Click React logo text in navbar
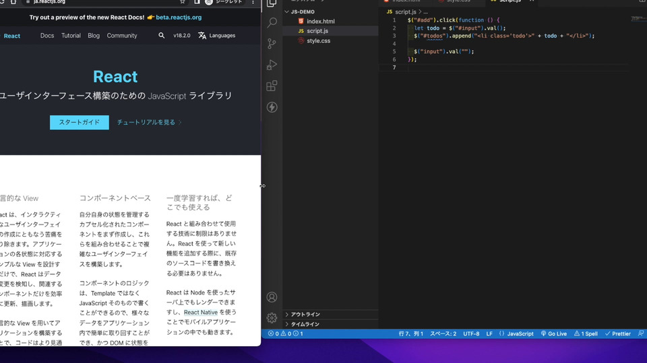The width and height of the screenshot is (647, 363). pos(11,36)
